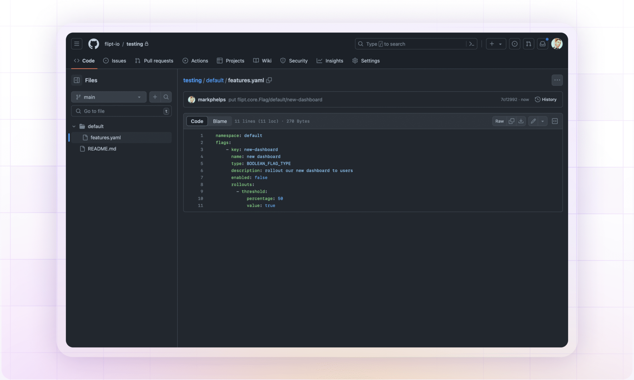Open the main branch dropdown
The width and height of the screenshot is (634, 380).
pos(109,97)
